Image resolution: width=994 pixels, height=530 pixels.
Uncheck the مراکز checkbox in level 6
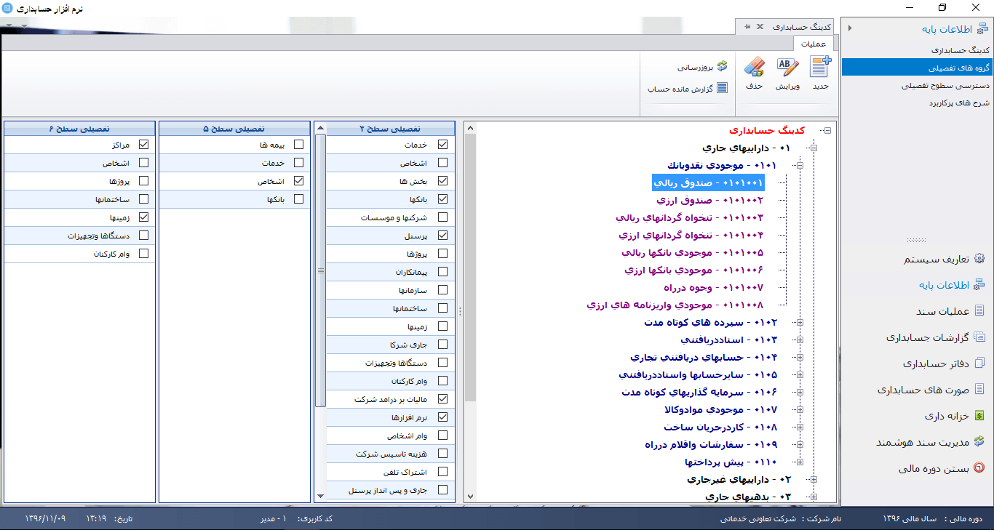pyautogui.click(x=143, y=145)
